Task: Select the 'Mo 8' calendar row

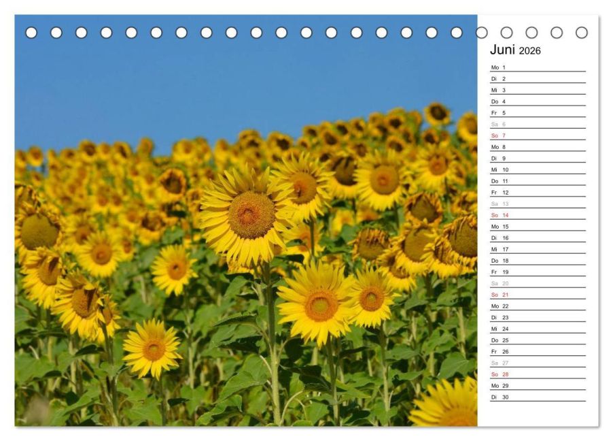Action: [538, 147]
